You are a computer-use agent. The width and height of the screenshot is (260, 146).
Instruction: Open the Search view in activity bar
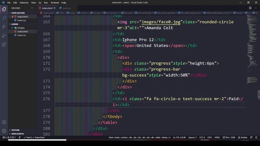point(4,18)
